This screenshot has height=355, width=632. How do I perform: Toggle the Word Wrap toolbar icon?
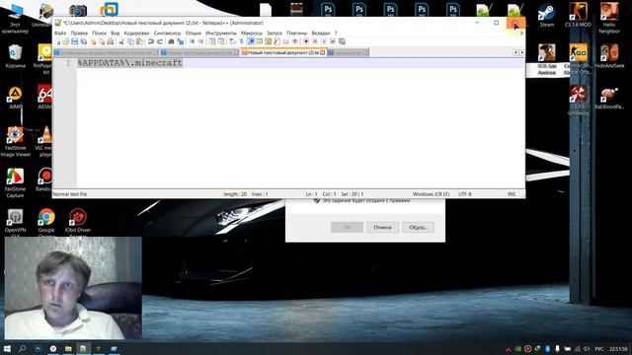[x=232, y=41]
